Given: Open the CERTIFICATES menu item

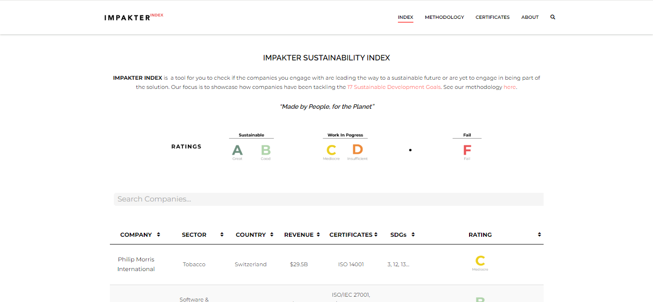Looking at the screenshot, I should pos(492,17).
